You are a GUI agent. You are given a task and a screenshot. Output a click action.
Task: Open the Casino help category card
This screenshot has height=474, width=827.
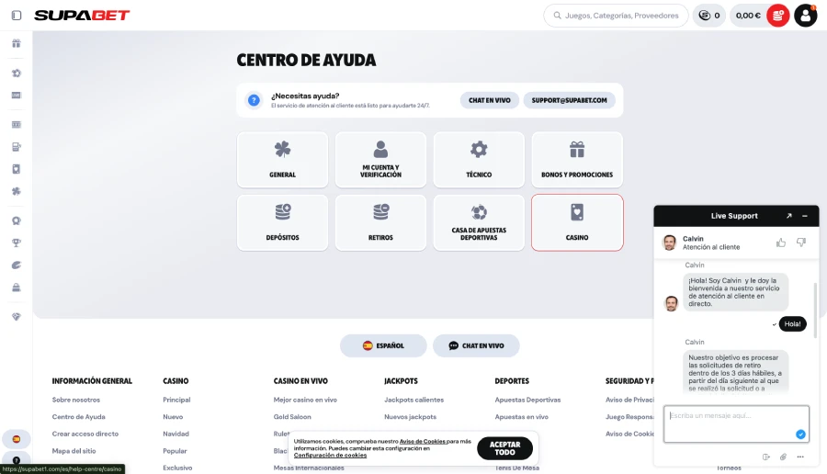pyautogui.click(x=577, y=222)
